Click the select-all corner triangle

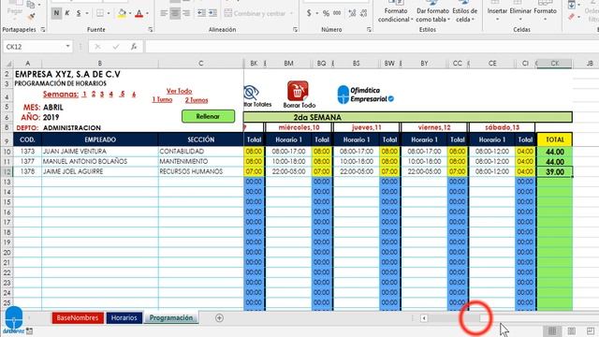tap(7, 64)
